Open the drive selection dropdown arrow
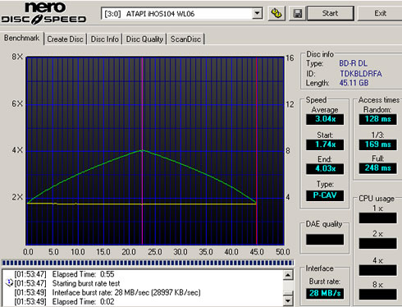The height and width of the screenshot is (307, 402). tap(257, 13)
